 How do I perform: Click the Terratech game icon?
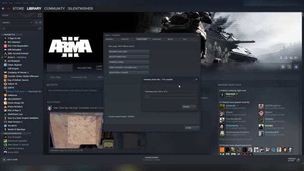pos(5,125)
